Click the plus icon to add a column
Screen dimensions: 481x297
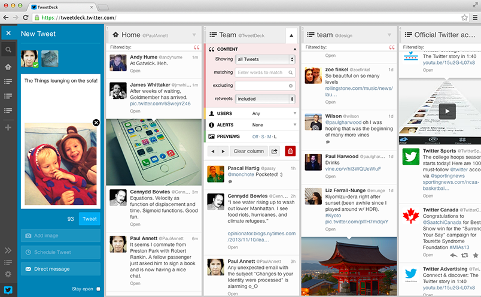[x=8, y=128]
